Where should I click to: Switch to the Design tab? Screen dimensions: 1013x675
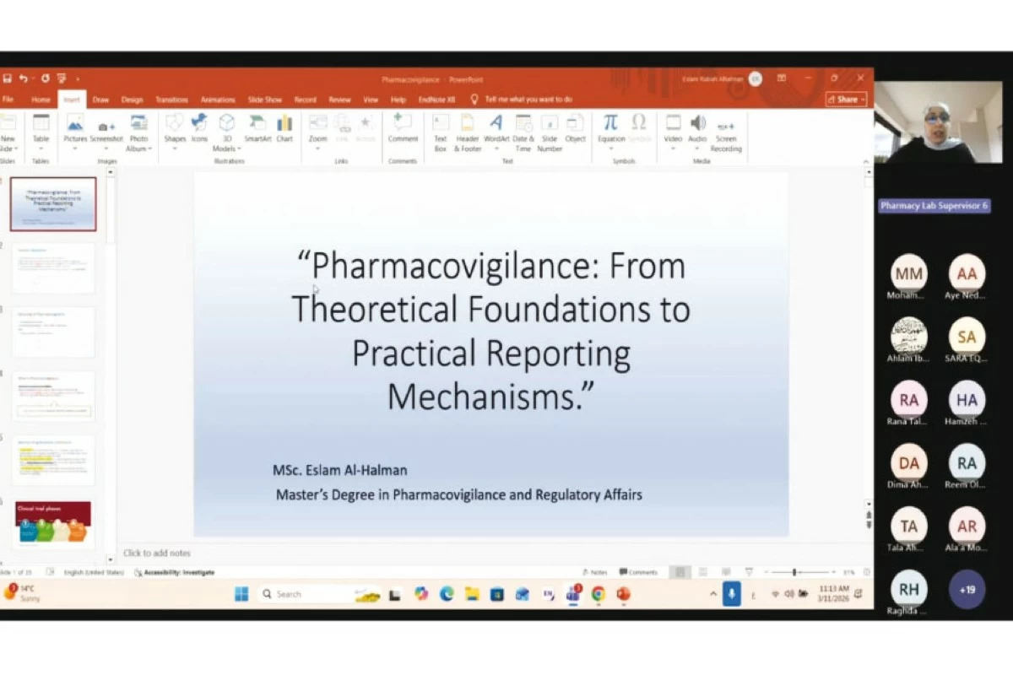(132, 100)
